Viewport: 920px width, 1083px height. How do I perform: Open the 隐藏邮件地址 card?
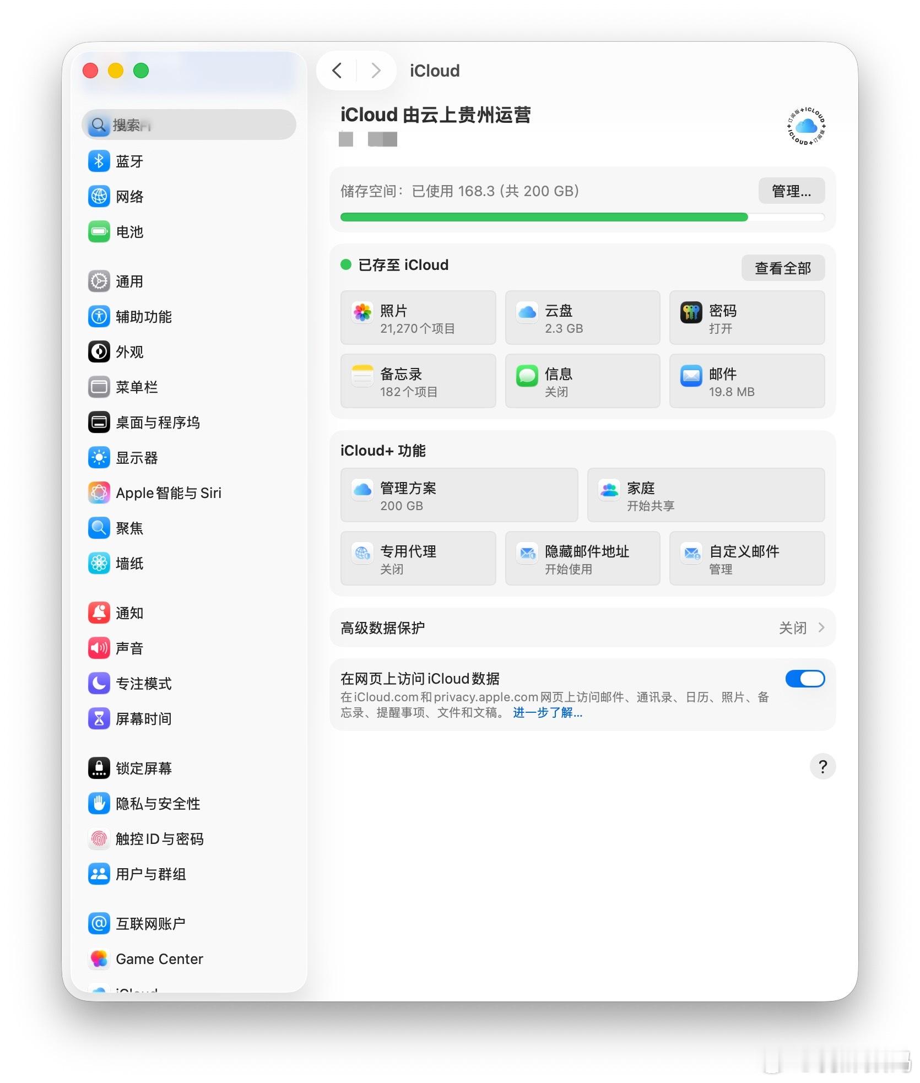click(x=582, y=559)
